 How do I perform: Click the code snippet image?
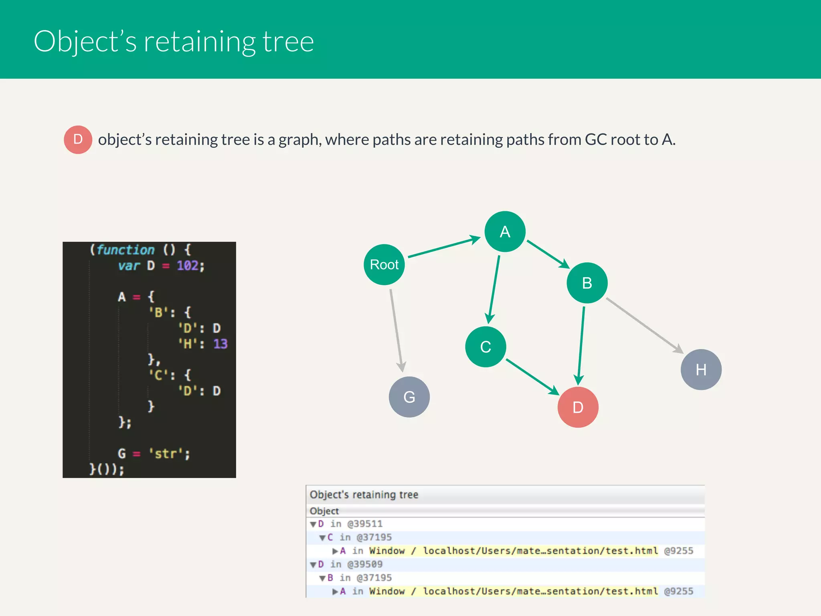coord(149,360)
